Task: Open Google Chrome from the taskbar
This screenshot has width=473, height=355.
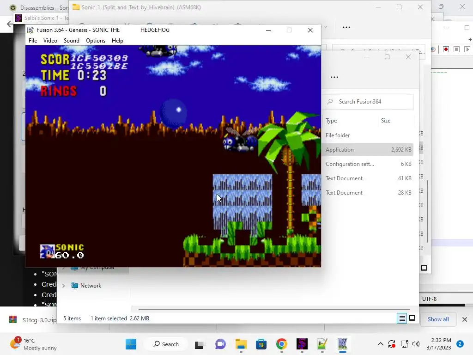Action: point(281,344)
